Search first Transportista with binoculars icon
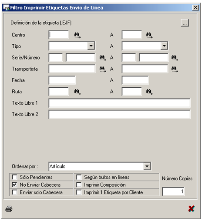This screenshot has height=221, width=205. tap(103, 69)
